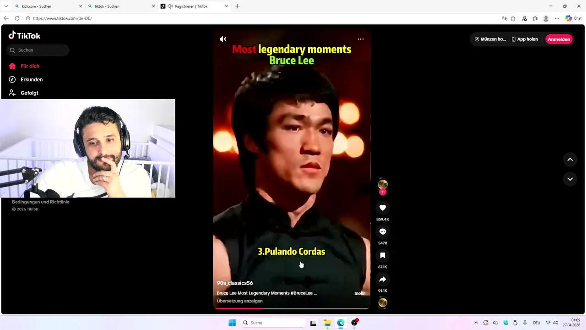
Task: Expand the caption with mehr
Action: [x=360, y=293]
